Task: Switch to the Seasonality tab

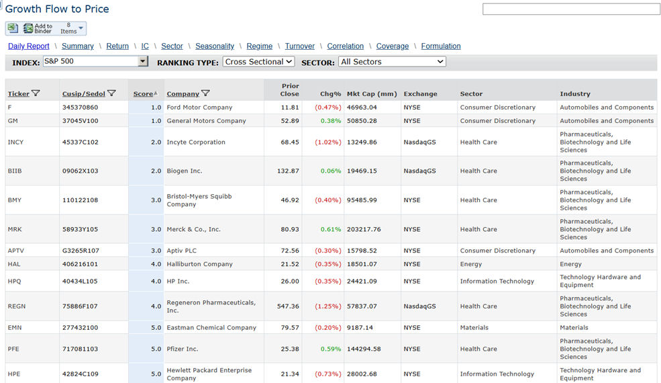Action: point(215,46)
